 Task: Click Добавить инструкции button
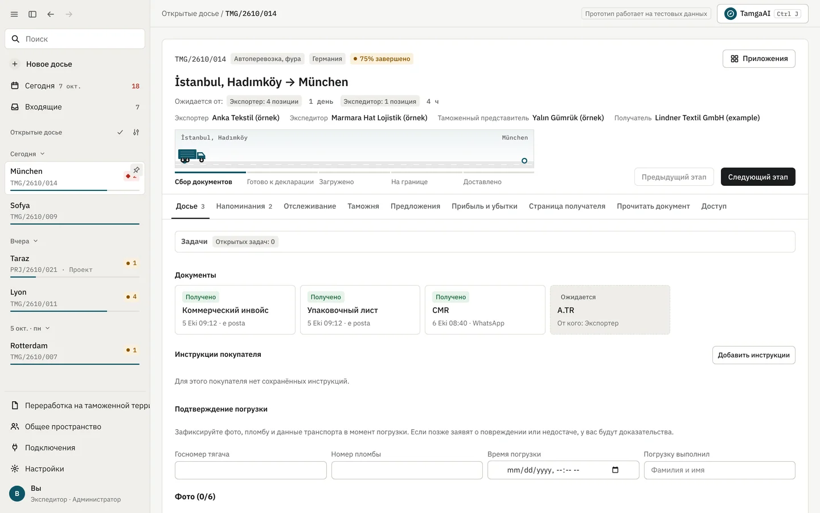click(753, 355)
